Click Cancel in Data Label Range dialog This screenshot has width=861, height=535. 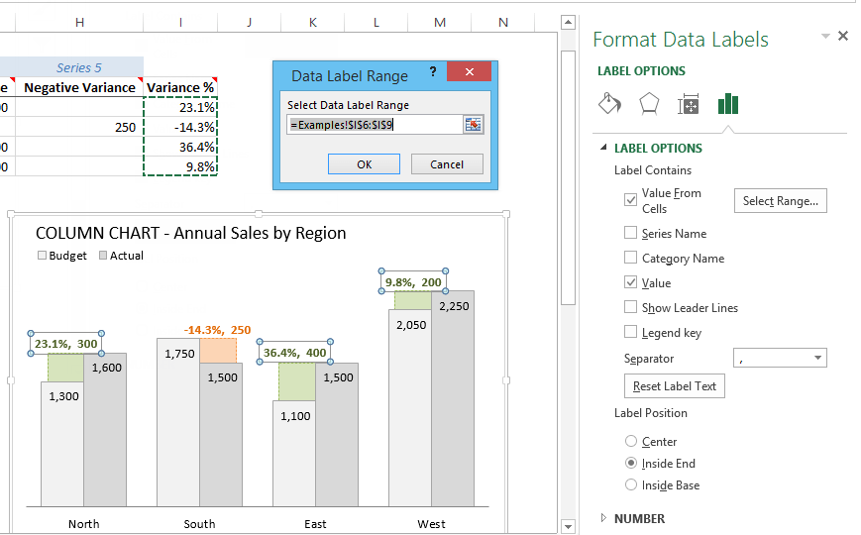(x=447, y=164)
